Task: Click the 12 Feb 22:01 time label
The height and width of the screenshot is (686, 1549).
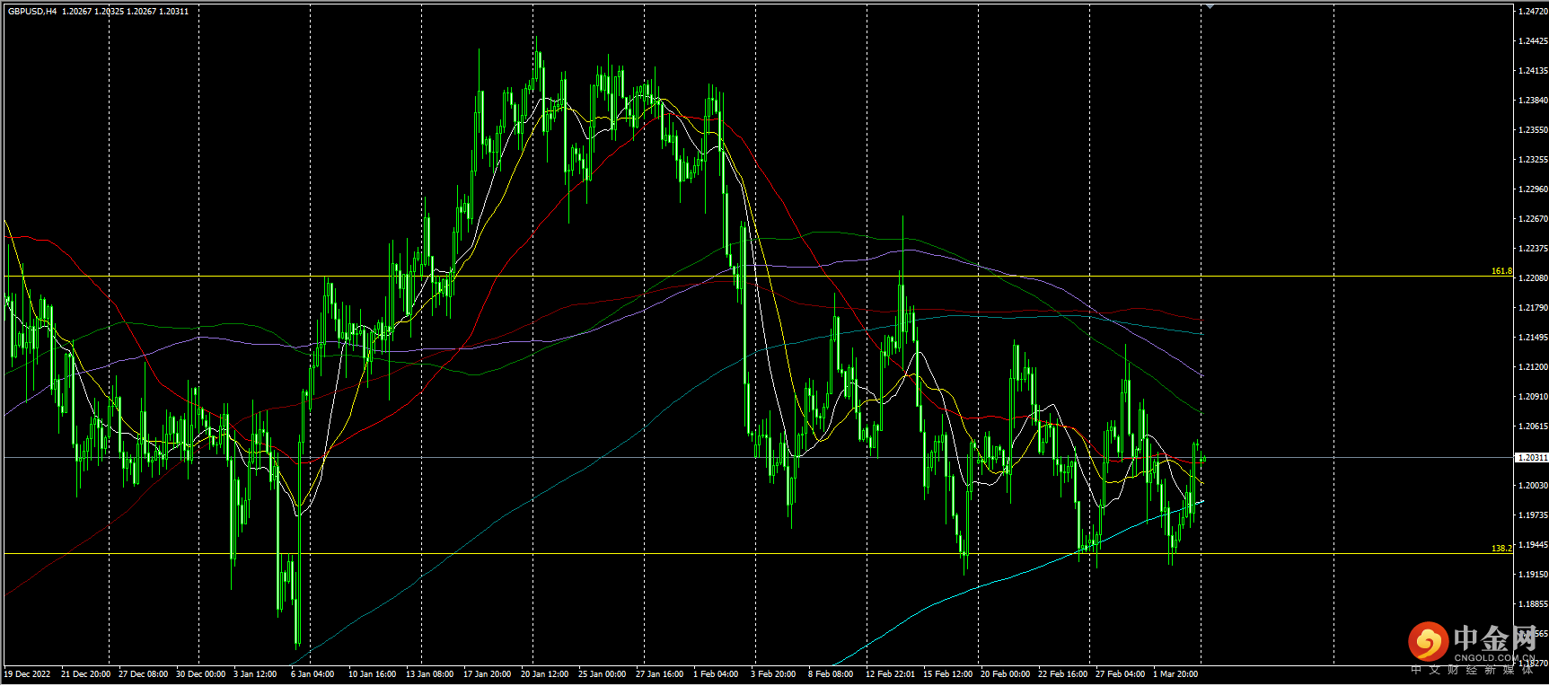Action: pos(890,674)
